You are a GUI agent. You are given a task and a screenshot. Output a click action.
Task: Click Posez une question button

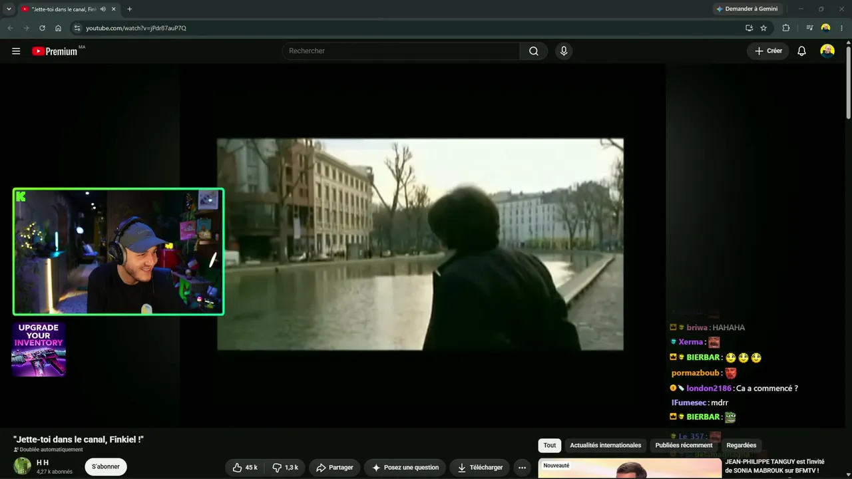405,468
